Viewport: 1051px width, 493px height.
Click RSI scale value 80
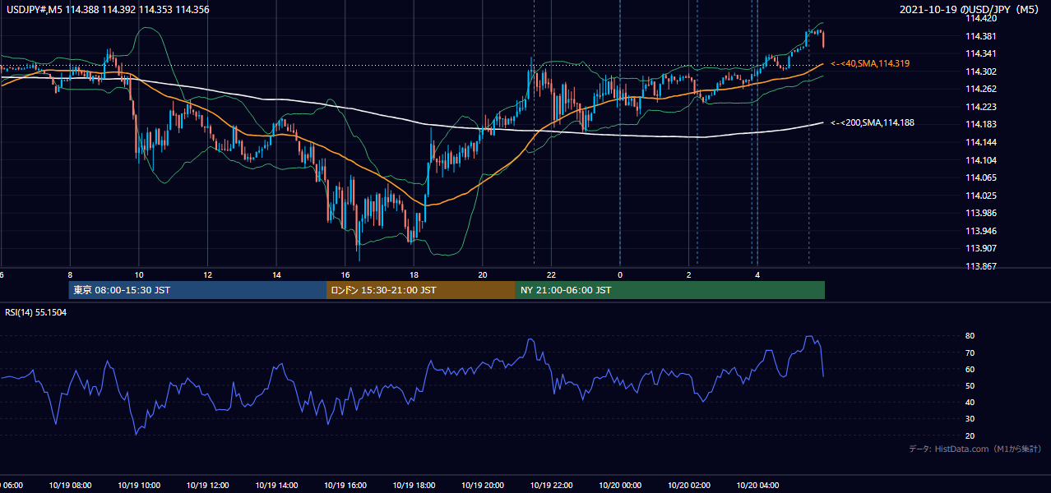970,336
